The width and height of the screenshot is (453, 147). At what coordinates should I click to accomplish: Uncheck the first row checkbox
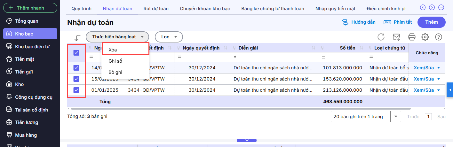pos(76,68)
